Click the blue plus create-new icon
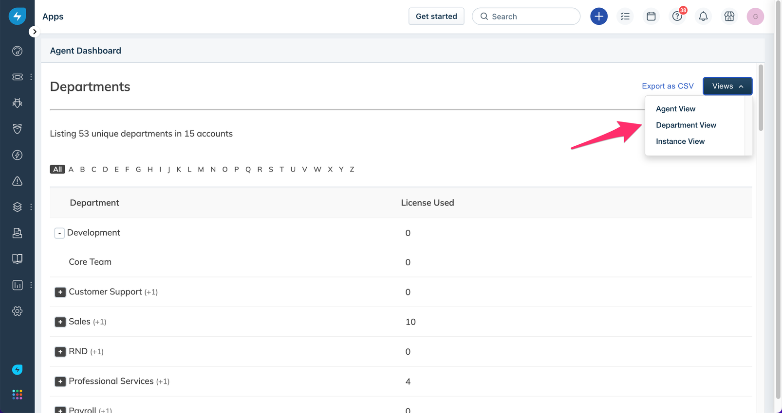Screen dimensions: 782x413 click(x=598, y=17)
